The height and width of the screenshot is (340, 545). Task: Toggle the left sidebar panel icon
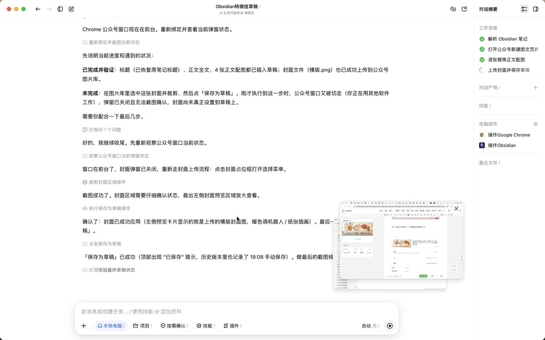point(60,9)
